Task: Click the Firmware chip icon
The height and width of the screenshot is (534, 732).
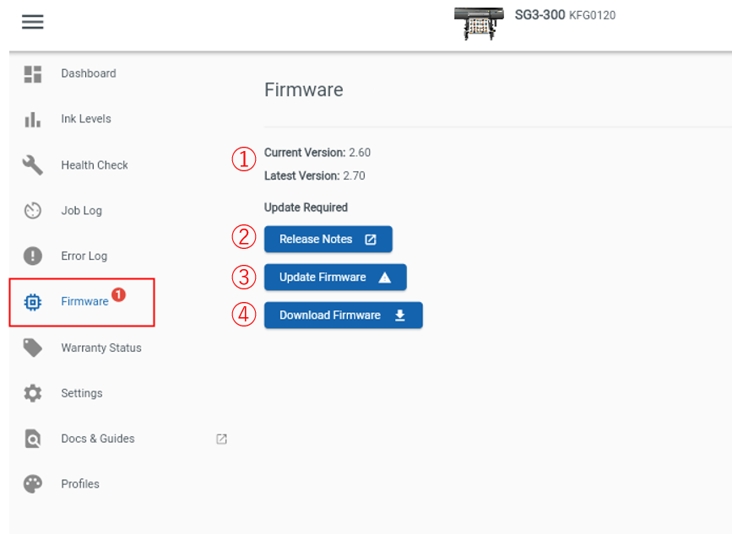Action: 33,302
